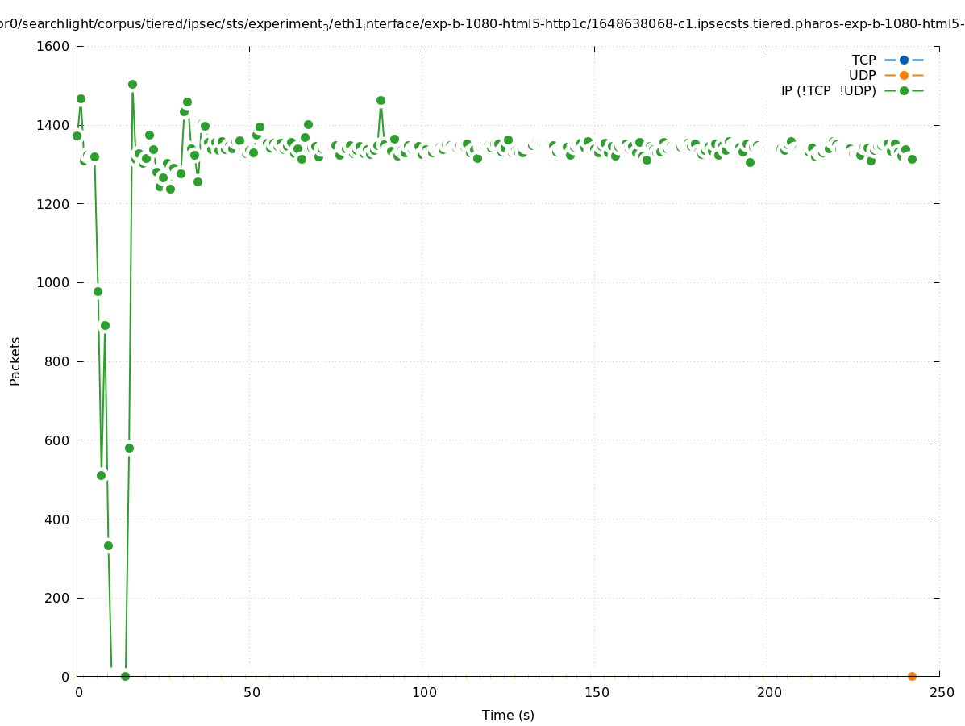Click the 100 tick label on x-axis
Screen dimensions: 965x726
(x=424, y=692)
